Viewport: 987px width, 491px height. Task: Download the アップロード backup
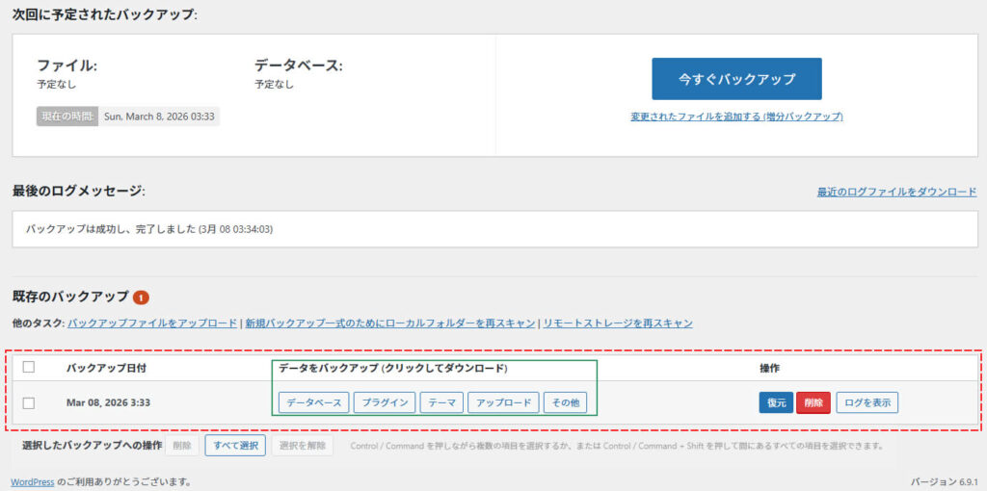(503, 403)
